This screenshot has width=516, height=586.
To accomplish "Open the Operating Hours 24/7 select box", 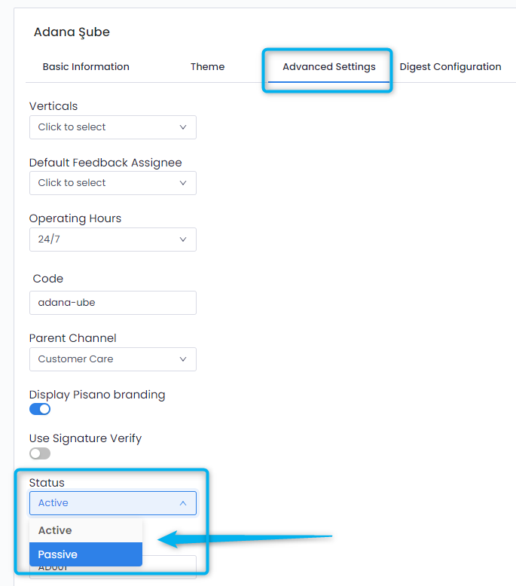I will point(105,240).
